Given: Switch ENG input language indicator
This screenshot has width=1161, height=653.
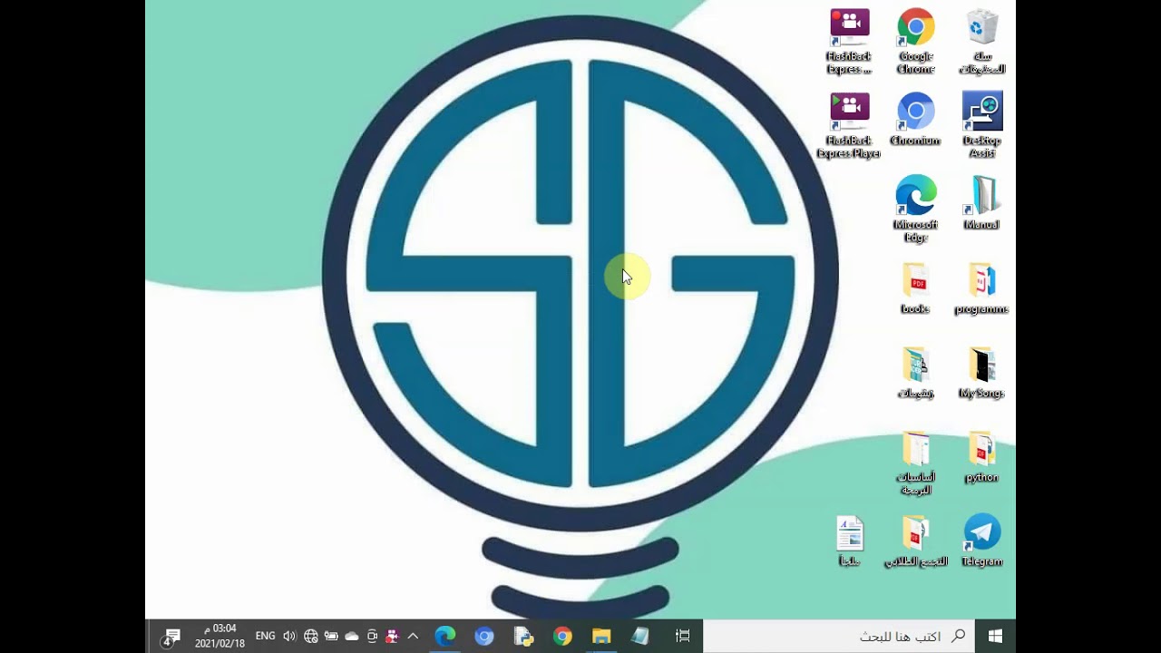Looking at the screenshot, I should [265, 637].
